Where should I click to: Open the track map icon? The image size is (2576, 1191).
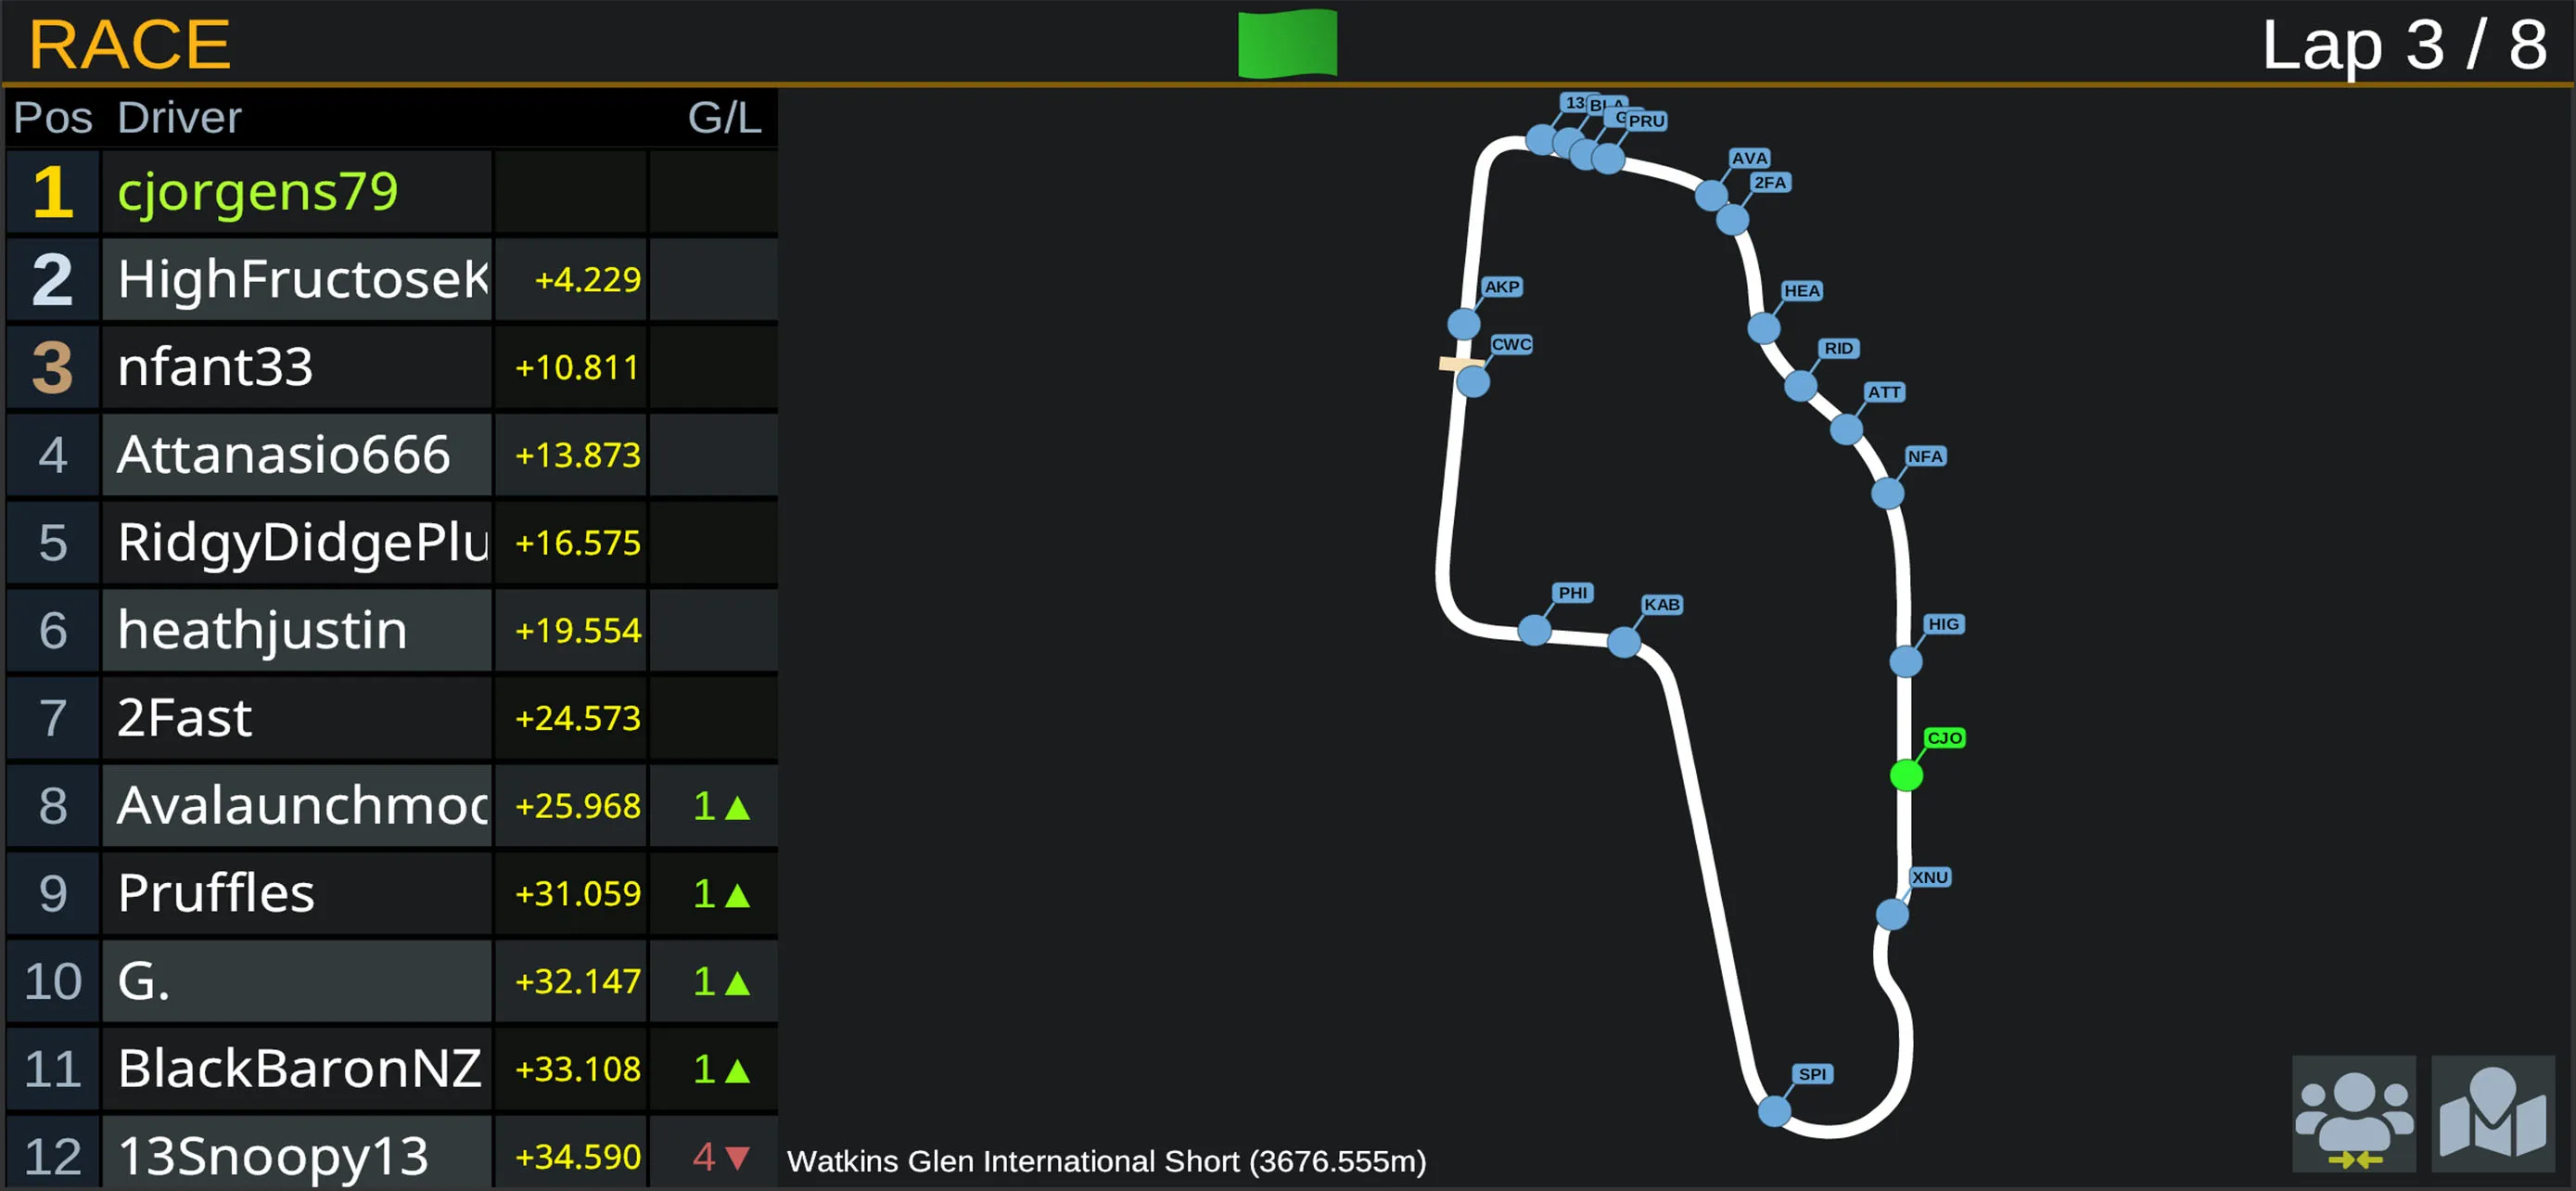pos(2492,1113)
